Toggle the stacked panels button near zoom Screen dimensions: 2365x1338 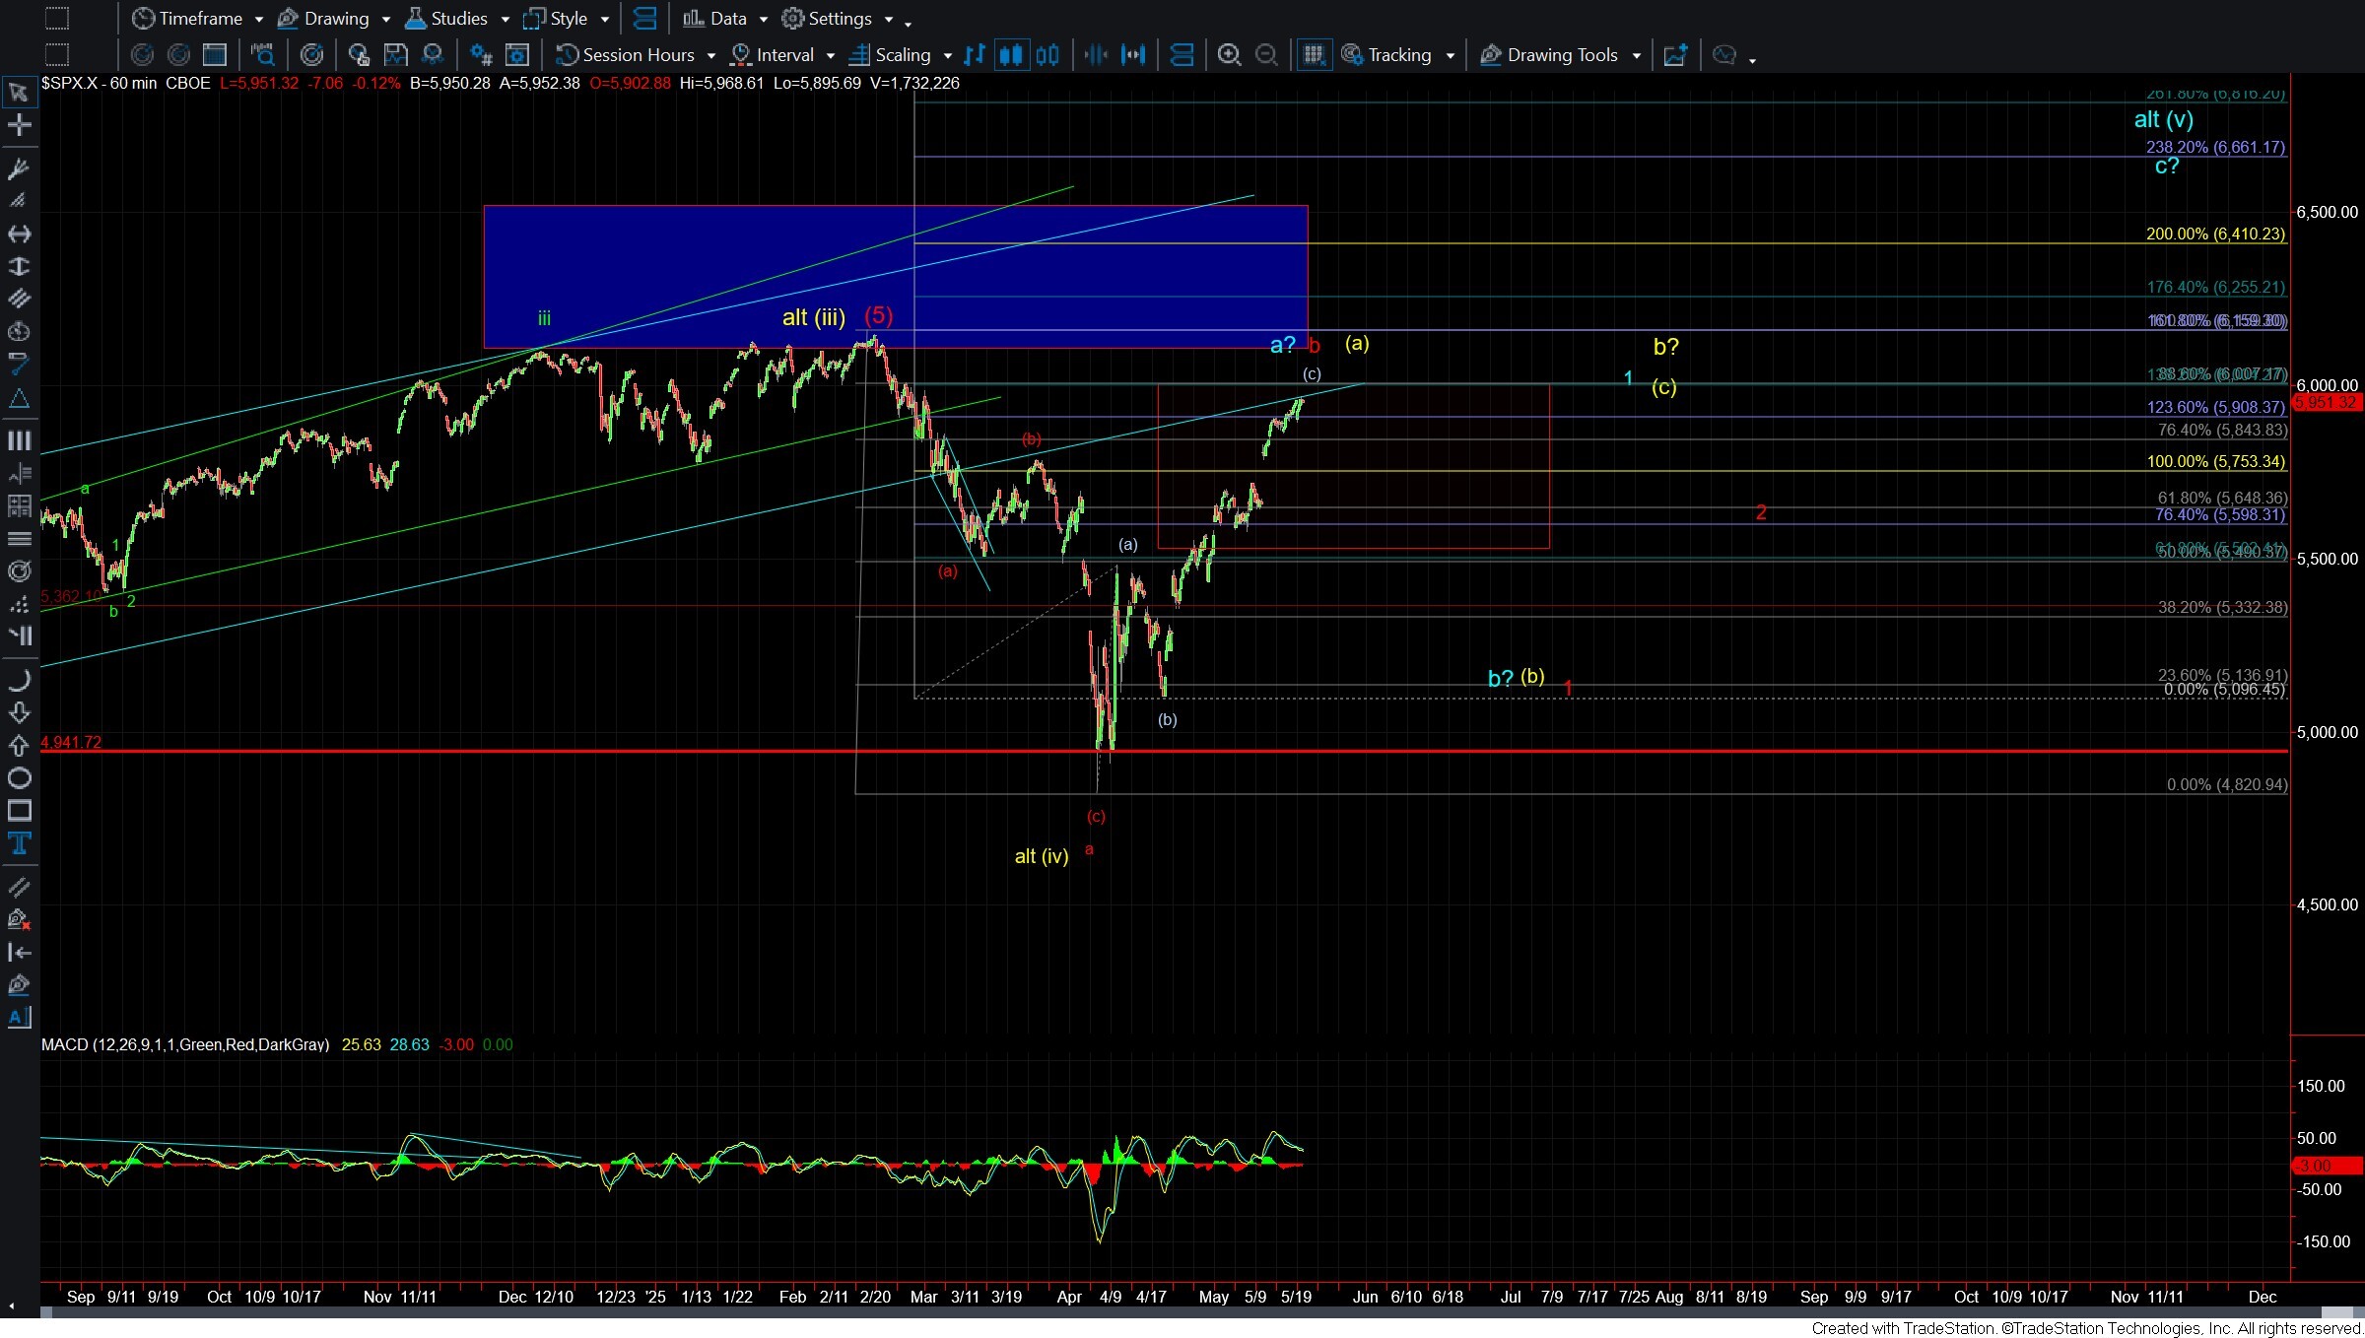tap(1182, 55)
